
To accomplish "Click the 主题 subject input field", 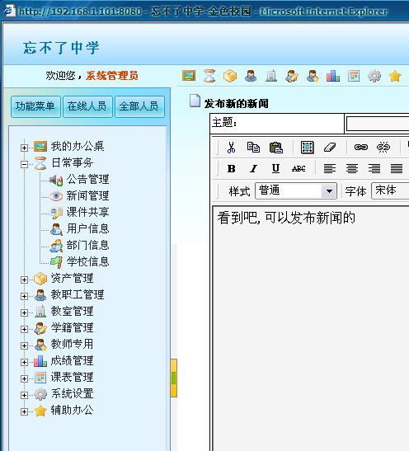I will click(x=378, y=124).
